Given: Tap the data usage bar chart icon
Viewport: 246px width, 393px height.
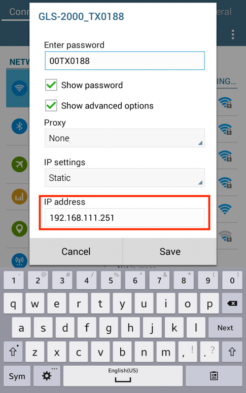Looking at the screenshot, I should coord(19,196).
